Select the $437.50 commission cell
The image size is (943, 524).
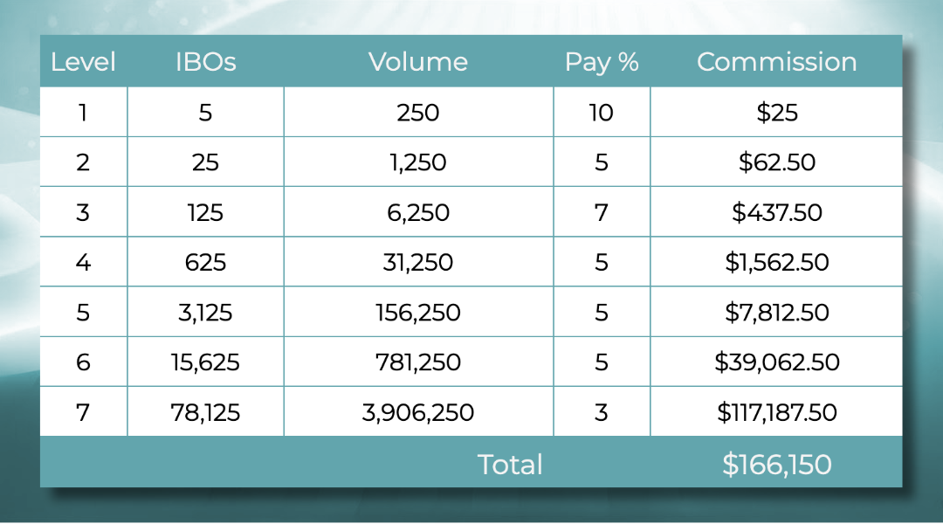point(776,212)
